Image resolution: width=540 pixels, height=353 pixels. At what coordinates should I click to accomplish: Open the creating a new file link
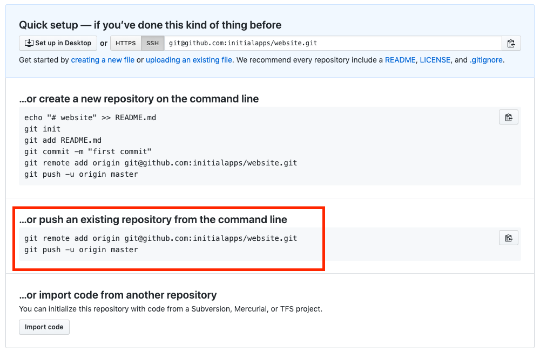(103, 60)
